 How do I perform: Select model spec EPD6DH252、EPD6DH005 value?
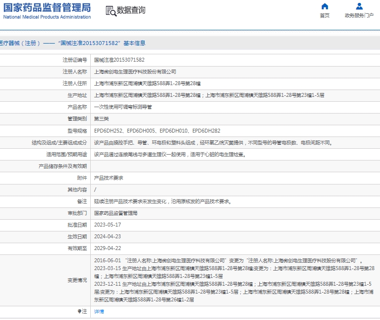[x=157, y=131]
